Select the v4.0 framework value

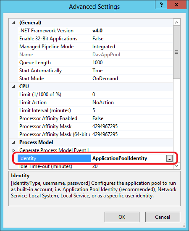tap(97, 31)
